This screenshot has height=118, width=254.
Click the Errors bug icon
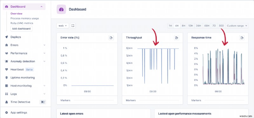coord(6,45)
